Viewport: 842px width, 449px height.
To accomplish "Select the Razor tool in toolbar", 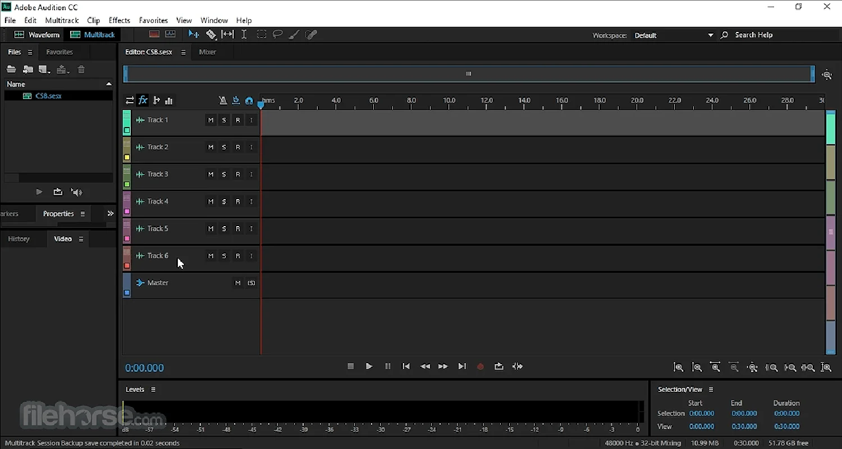I will coord(211,35).
